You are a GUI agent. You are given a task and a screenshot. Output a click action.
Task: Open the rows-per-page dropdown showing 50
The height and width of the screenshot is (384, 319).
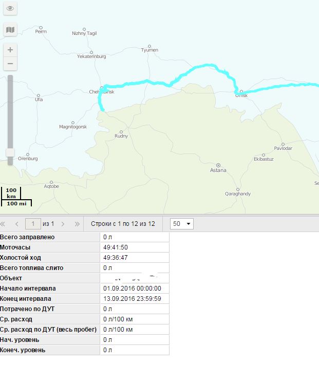181,224
